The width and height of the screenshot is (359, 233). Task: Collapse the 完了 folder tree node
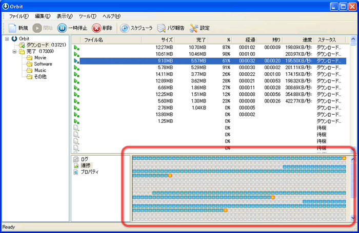pos(14,51)
